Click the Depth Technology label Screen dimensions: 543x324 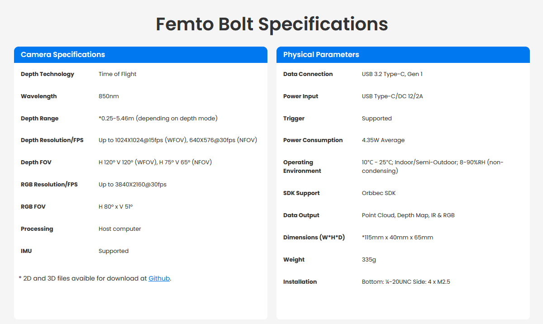click(x=48, y=74)
